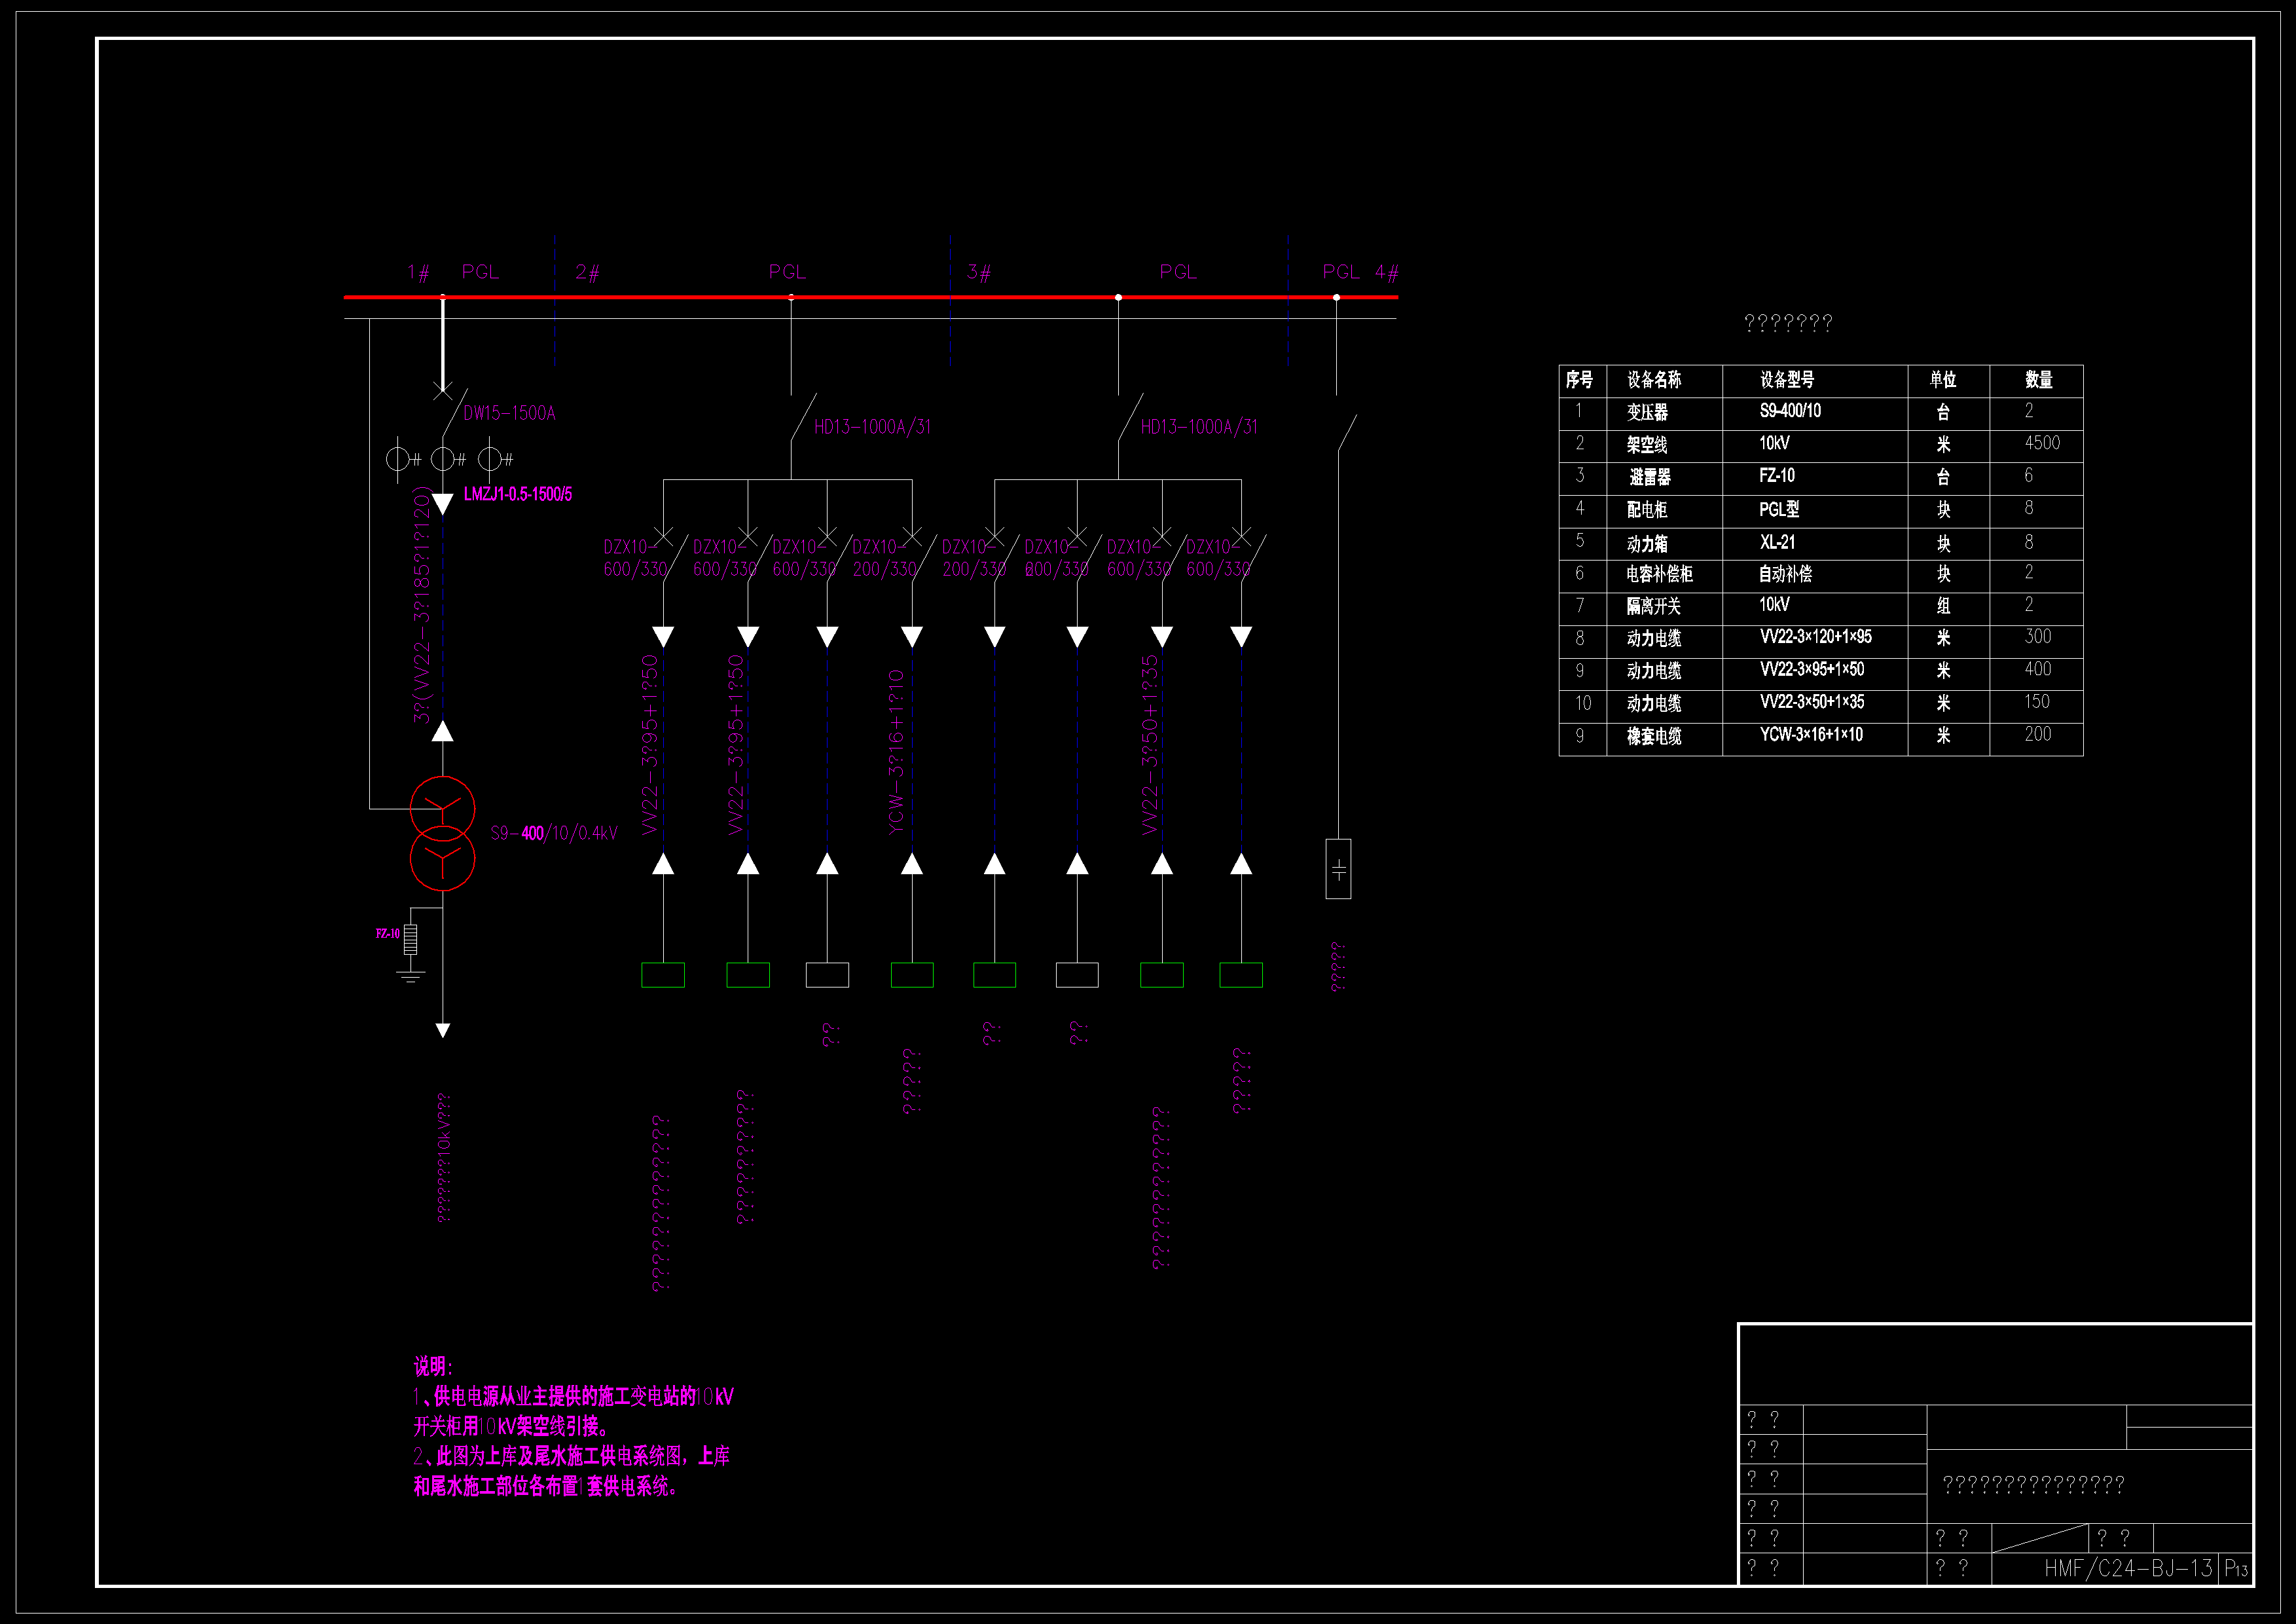
Task: Click the FZ-10 model cell in table
Action: point(1777,476)
